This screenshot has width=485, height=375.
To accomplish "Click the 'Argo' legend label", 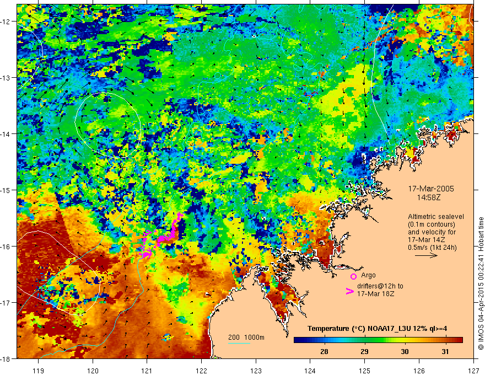I will [x=368, y=275].
